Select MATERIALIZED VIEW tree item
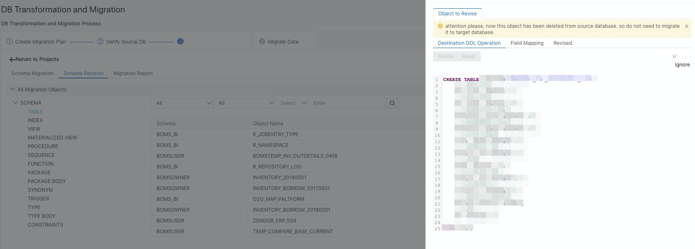The image size is (695, 249). [x=52, y=138]
